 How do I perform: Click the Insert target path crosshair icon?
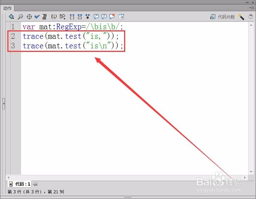[29, 17]
